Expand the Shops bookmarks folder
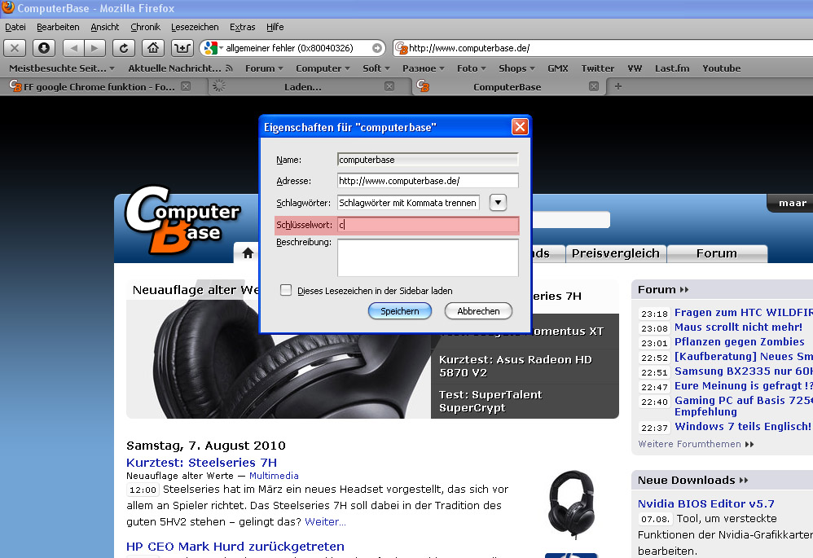 pyautogui.click(x=516, y=68)
